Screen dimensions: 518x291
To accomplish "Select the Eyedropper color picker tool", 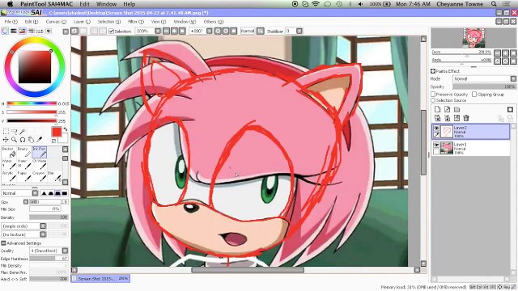I will point(39,140).
